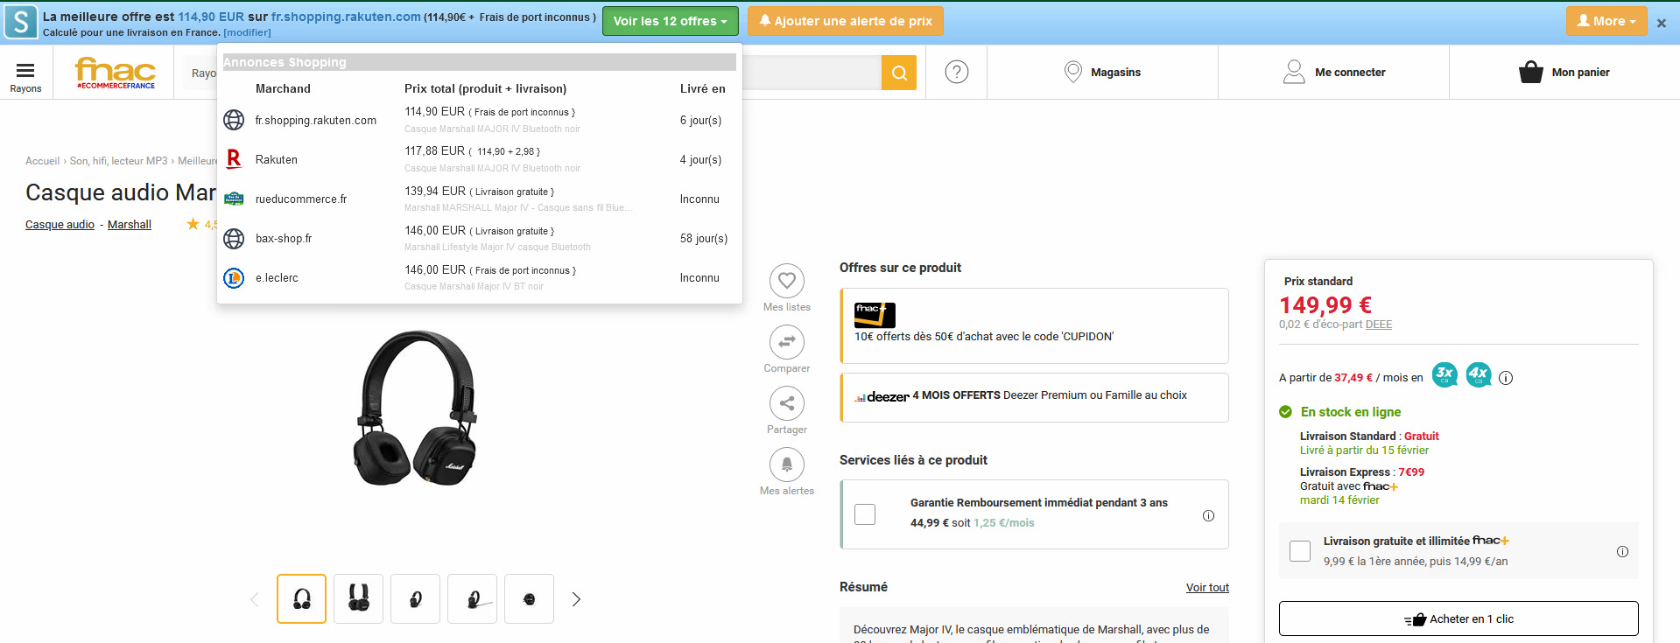
Task: Open the Me connecter account icon
Action: [x=1294, y=72]
